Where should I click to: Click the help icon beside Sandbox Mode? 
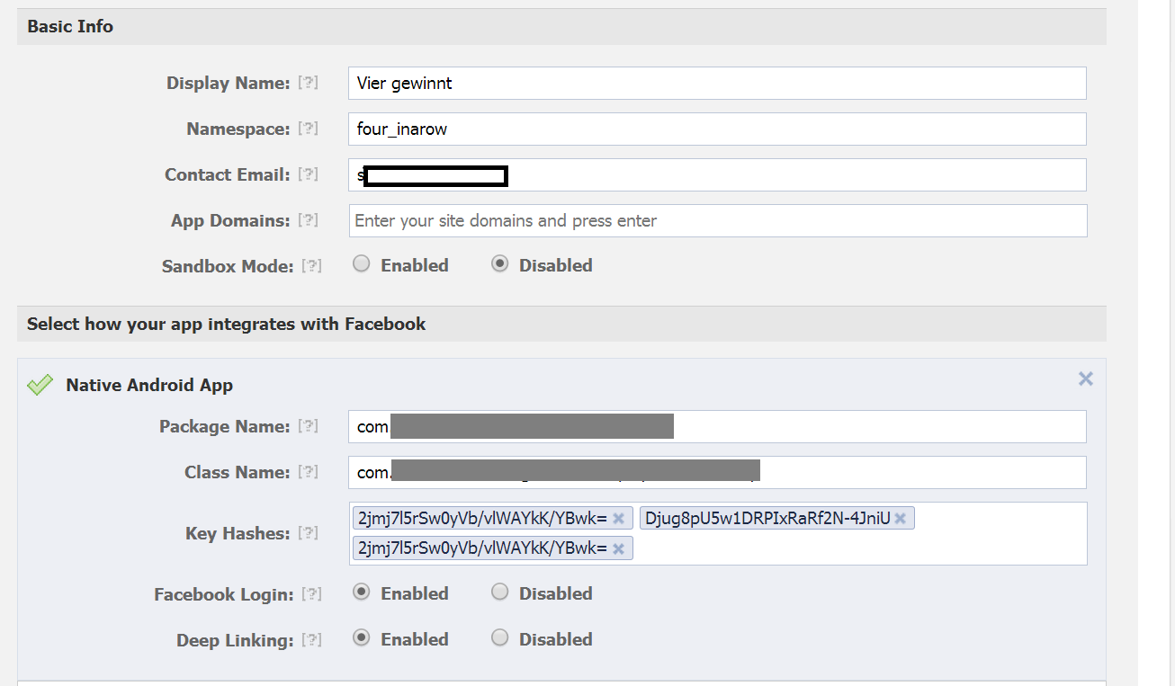click(x=311, y=266)
